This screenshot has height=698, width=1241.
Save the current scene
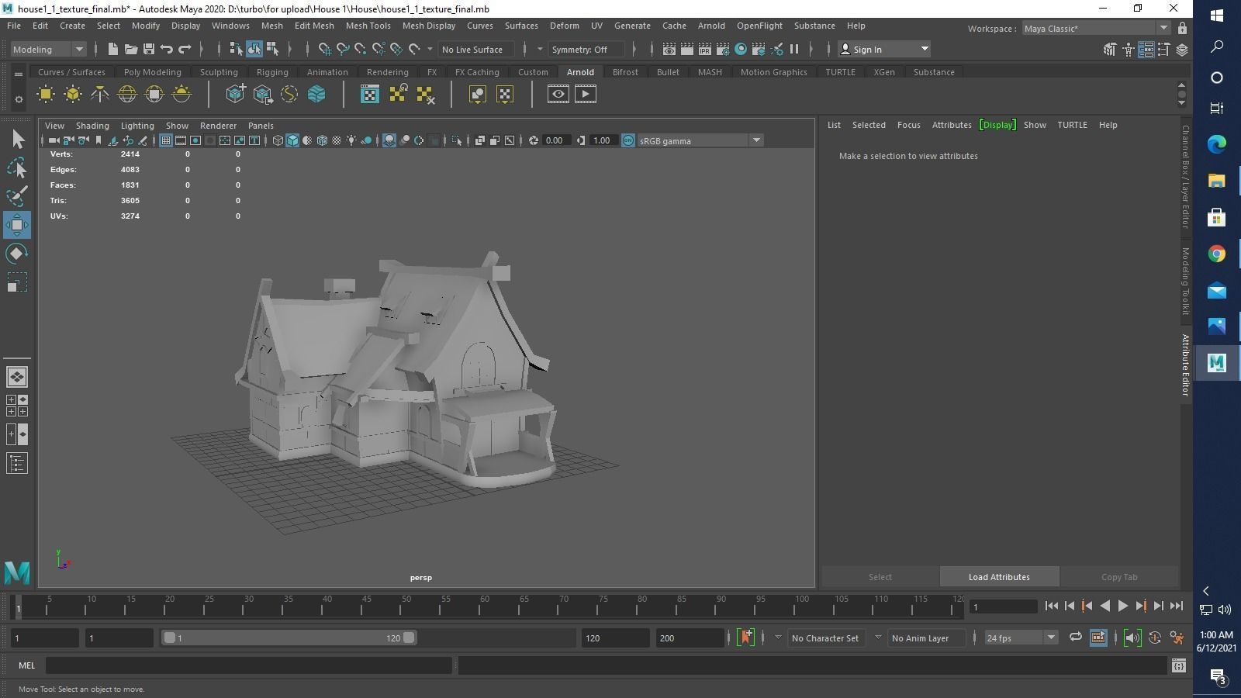[149, 49]
